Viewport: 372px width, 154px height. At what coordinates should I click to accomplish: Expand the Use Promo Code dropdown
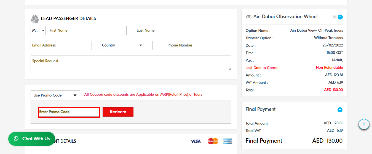[x=55, y=95]
